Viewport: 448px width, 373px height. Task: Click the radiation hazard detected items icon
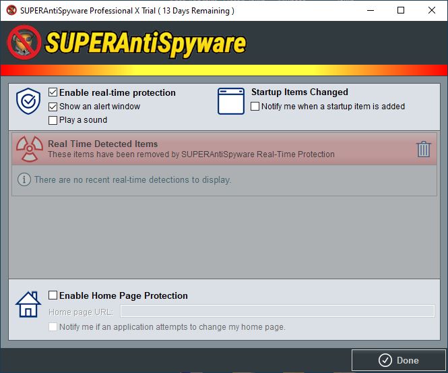point(30,149)
